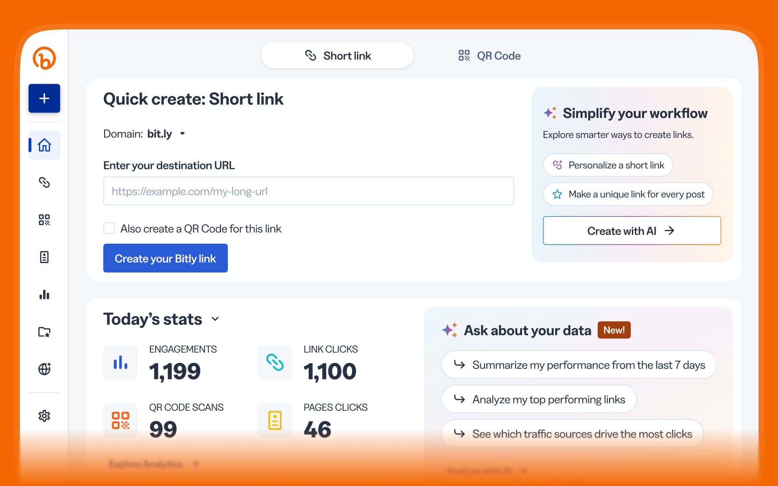
Task: Click Create your Bitly link button
Action: coord(166,258)
